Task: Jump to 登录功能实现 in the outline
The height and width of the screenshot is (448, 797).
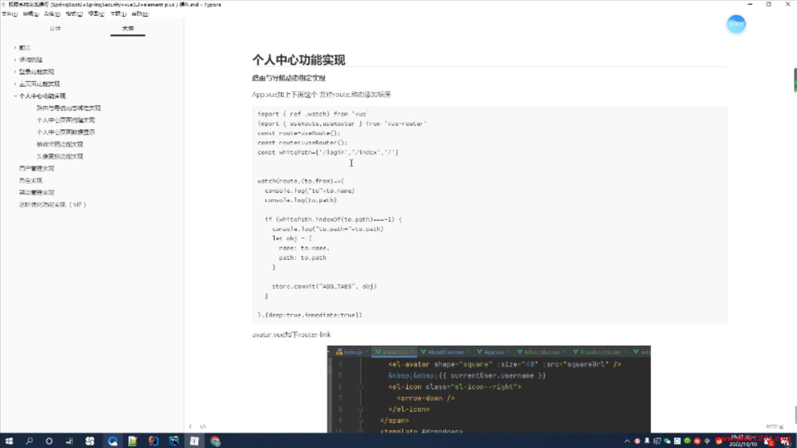Action: (37, 72)
